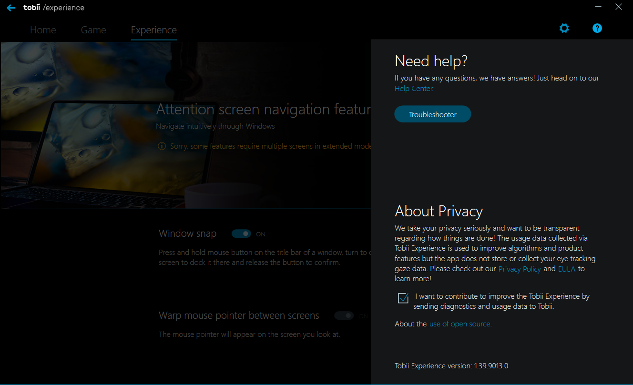
Task: Select the Experience tab
Action: tap(153, 30)
